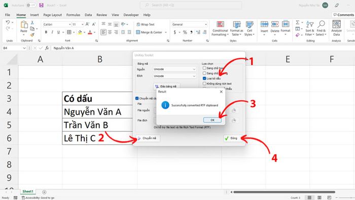Viewport: 355px width, 200px height.
Task: Click the AutoSum sigma icon
Action: [298, 22]
